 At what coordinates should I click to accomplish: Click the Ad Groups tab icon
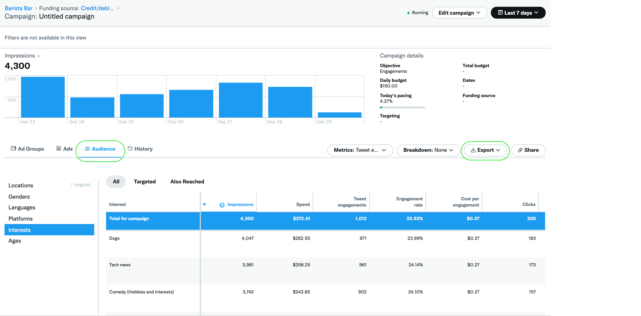coord(13,148)
